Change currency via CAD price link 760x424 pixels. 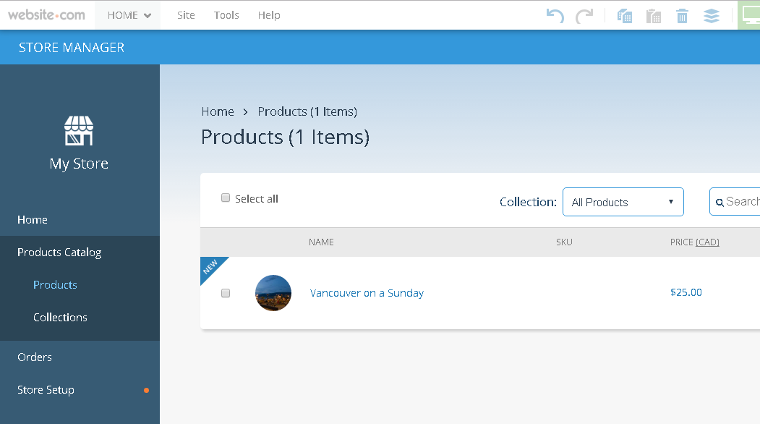[707, 242]
